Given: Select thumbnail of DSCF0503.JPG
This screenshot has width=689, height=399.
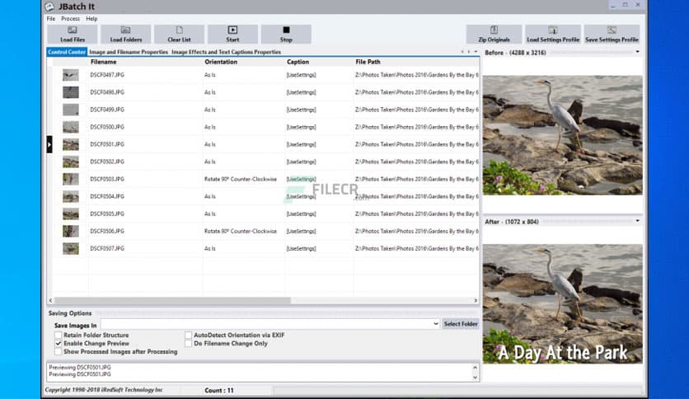Looking at the screenshot, I should pos(71,179).
